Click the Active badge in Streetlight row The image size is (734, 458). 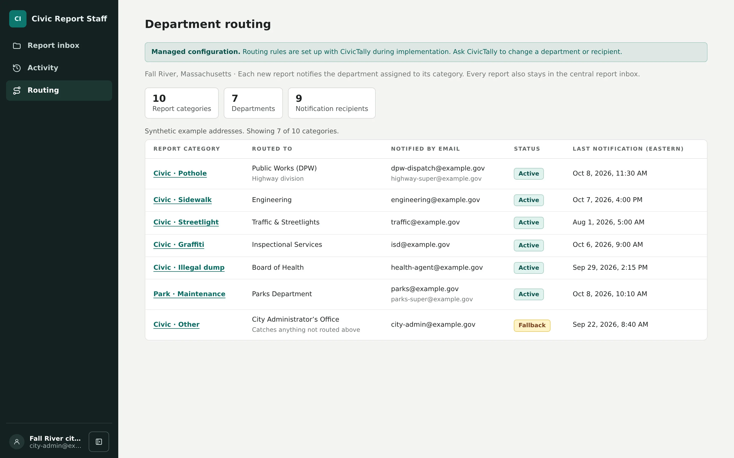click(x=529, y=223)
